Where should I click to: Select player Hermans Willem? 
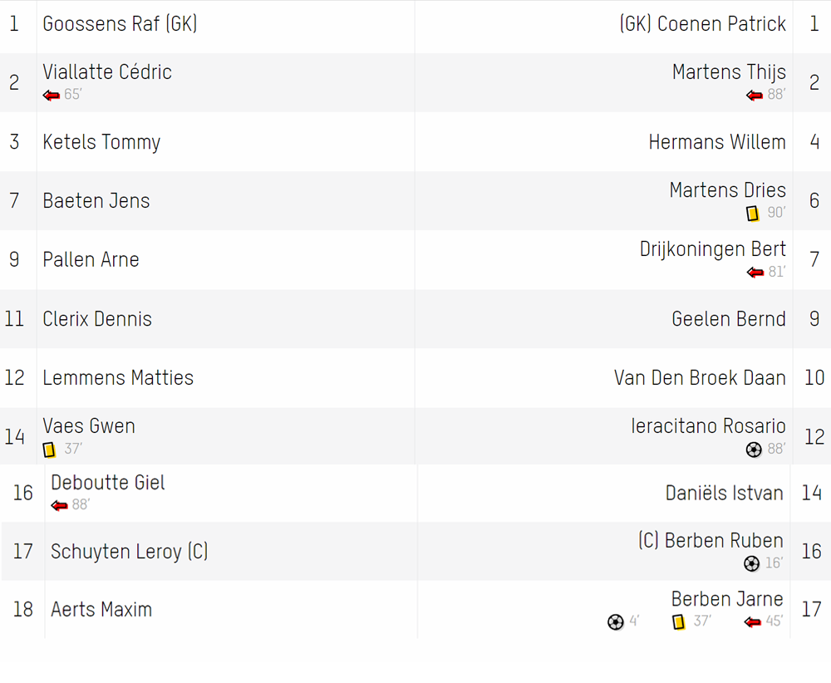coord(717,142)
